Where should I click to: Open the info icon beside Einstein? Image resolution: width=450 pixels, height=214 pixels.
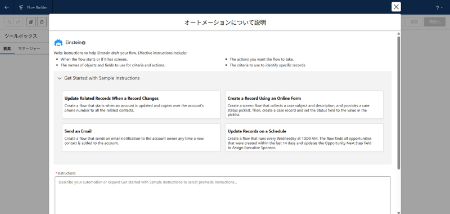[83, 43]
